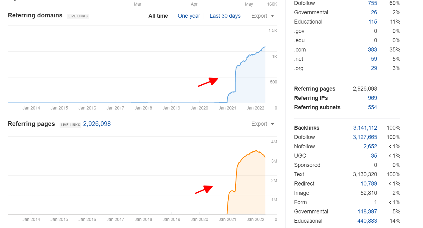Open the 35 UGC backlinks
This screenshot has width=423, height=228.
click(x=374, y=156)
